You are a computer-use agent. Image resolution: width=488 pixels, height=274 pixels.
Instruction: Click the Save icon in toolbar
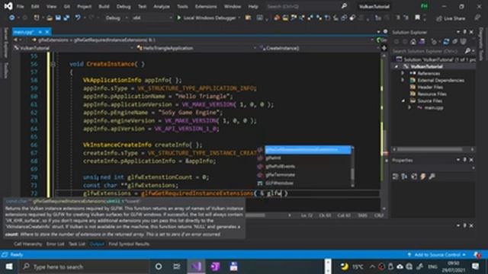pos(58,18)
